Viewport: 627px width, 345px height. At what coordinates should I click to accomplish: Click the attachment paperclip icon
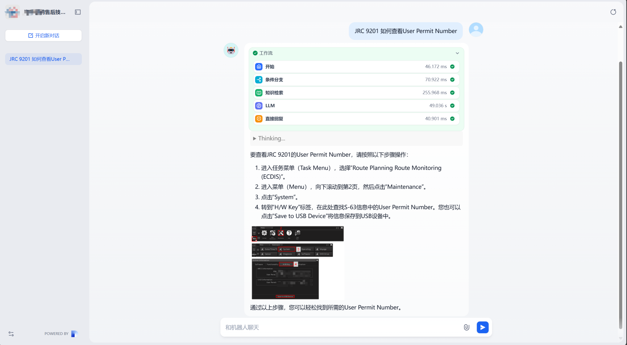pyautogui.click(x=466, y=327)
